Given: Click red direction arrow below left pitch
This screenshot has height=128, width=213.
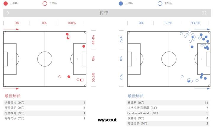Looking at the screenshot, I should tap(11, 89).
